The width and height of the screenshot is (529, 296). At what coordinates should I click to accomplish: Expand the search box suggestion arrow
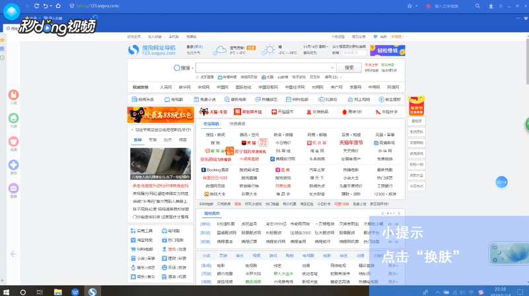click(332, 68)
